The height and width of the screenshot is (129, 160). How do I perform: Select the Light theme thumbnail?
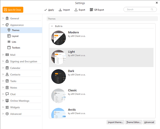[x=59, y=57]
